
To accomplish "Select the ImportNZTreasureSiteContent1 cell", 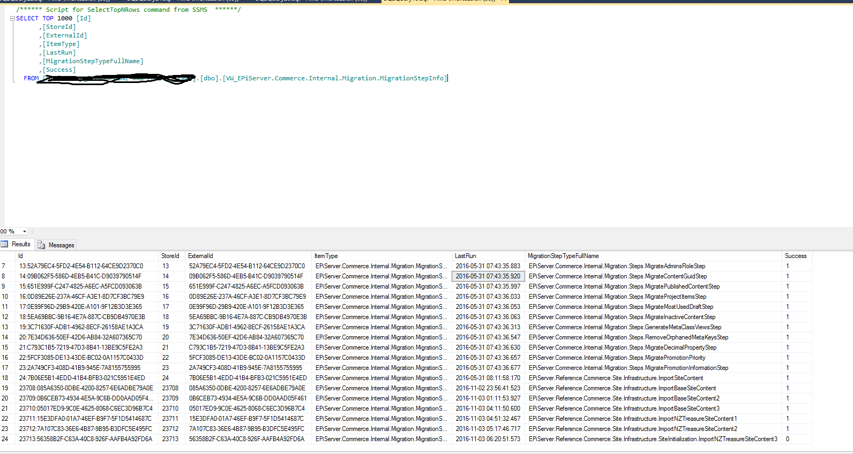I will coord(654,419).
